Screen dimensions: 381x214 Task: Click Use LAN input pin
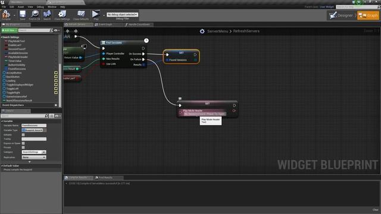pos(104,64)
